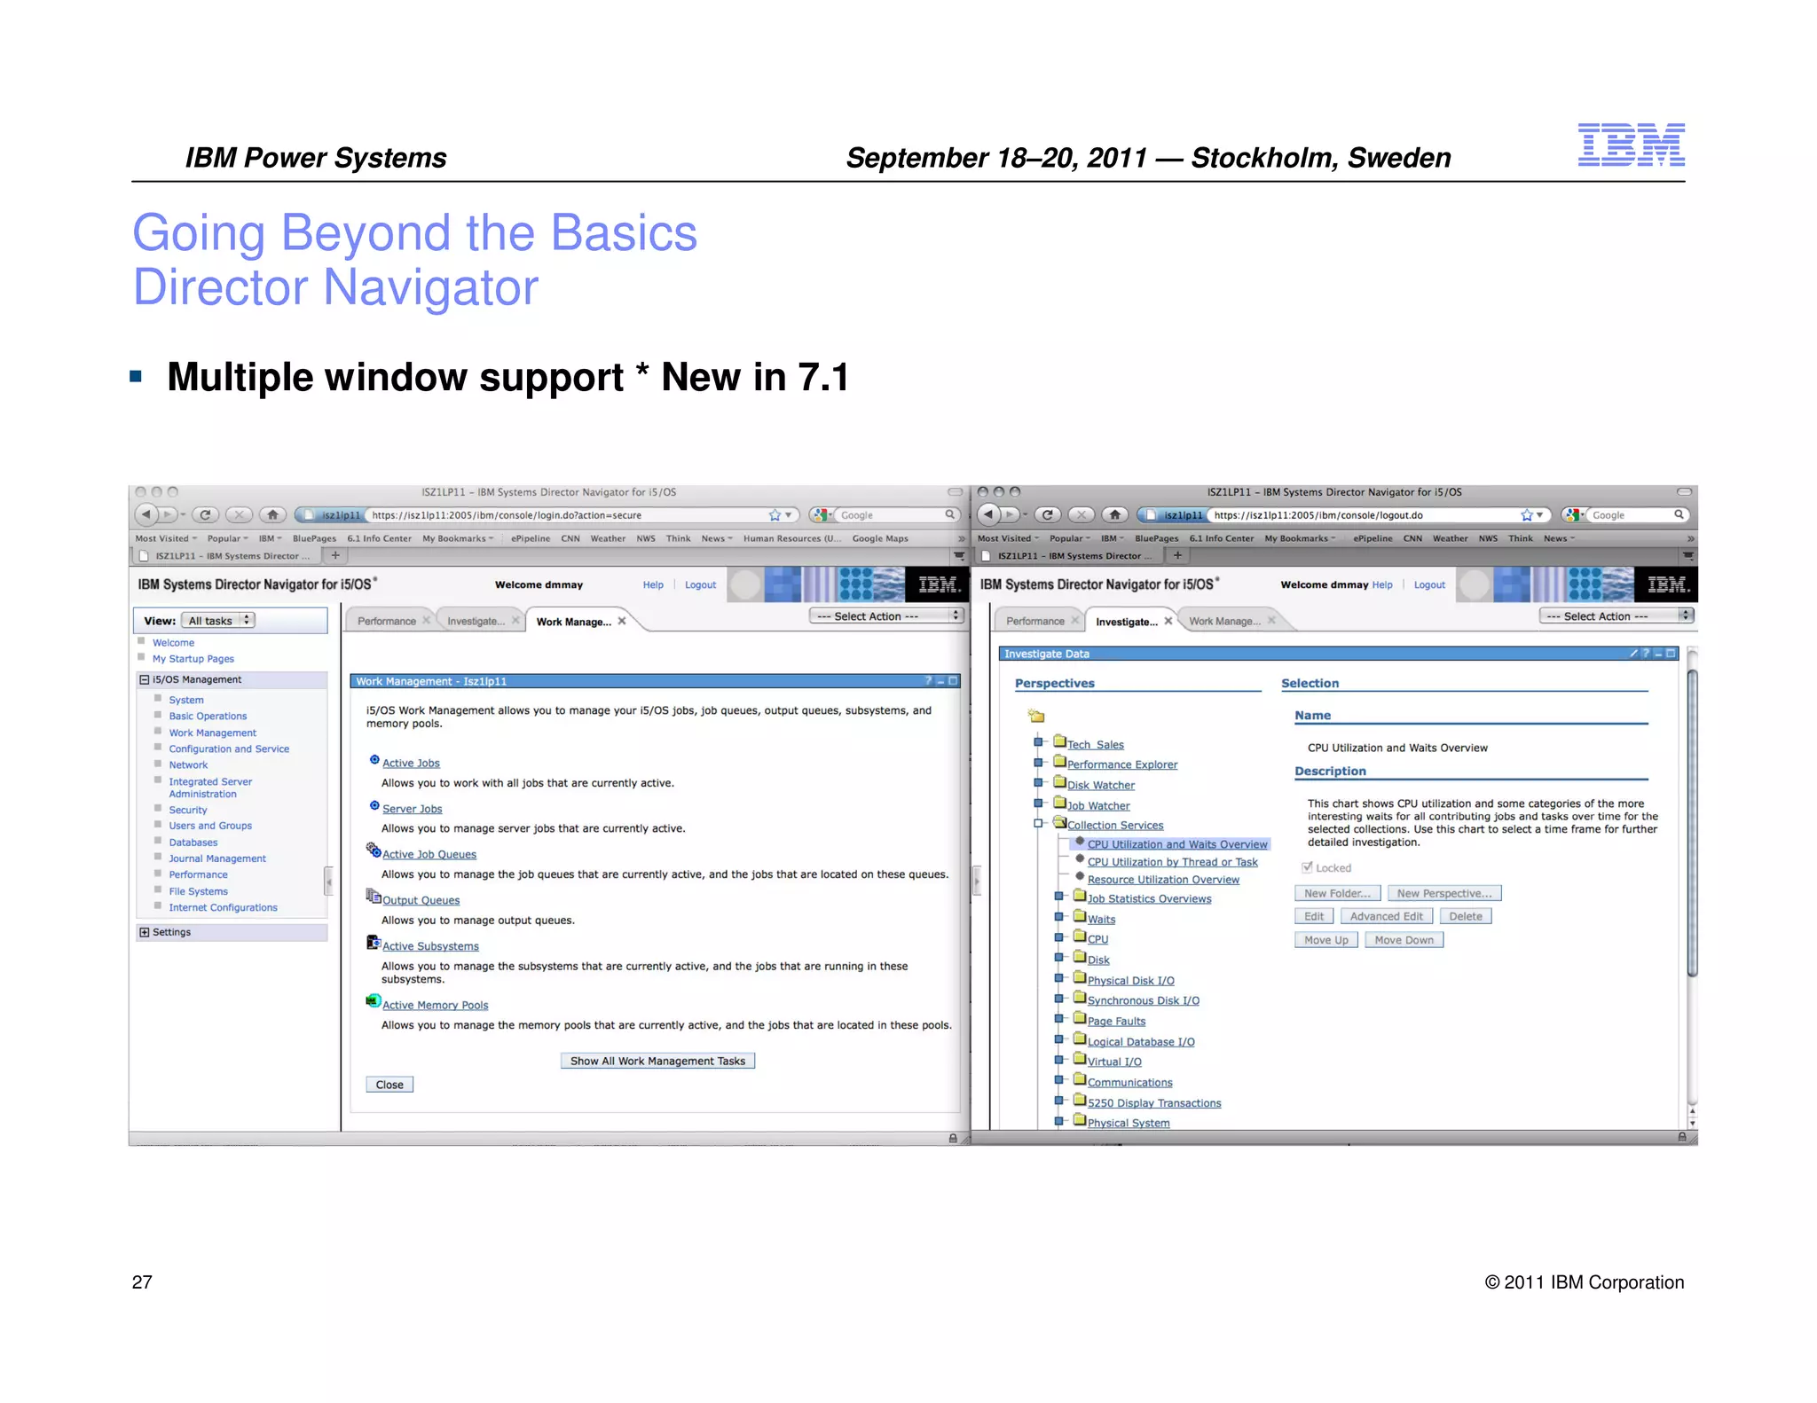Viewport: 1817px width, 1403px height.
Task: Click new tab plus icon in left window
Action: coord(335,555)
